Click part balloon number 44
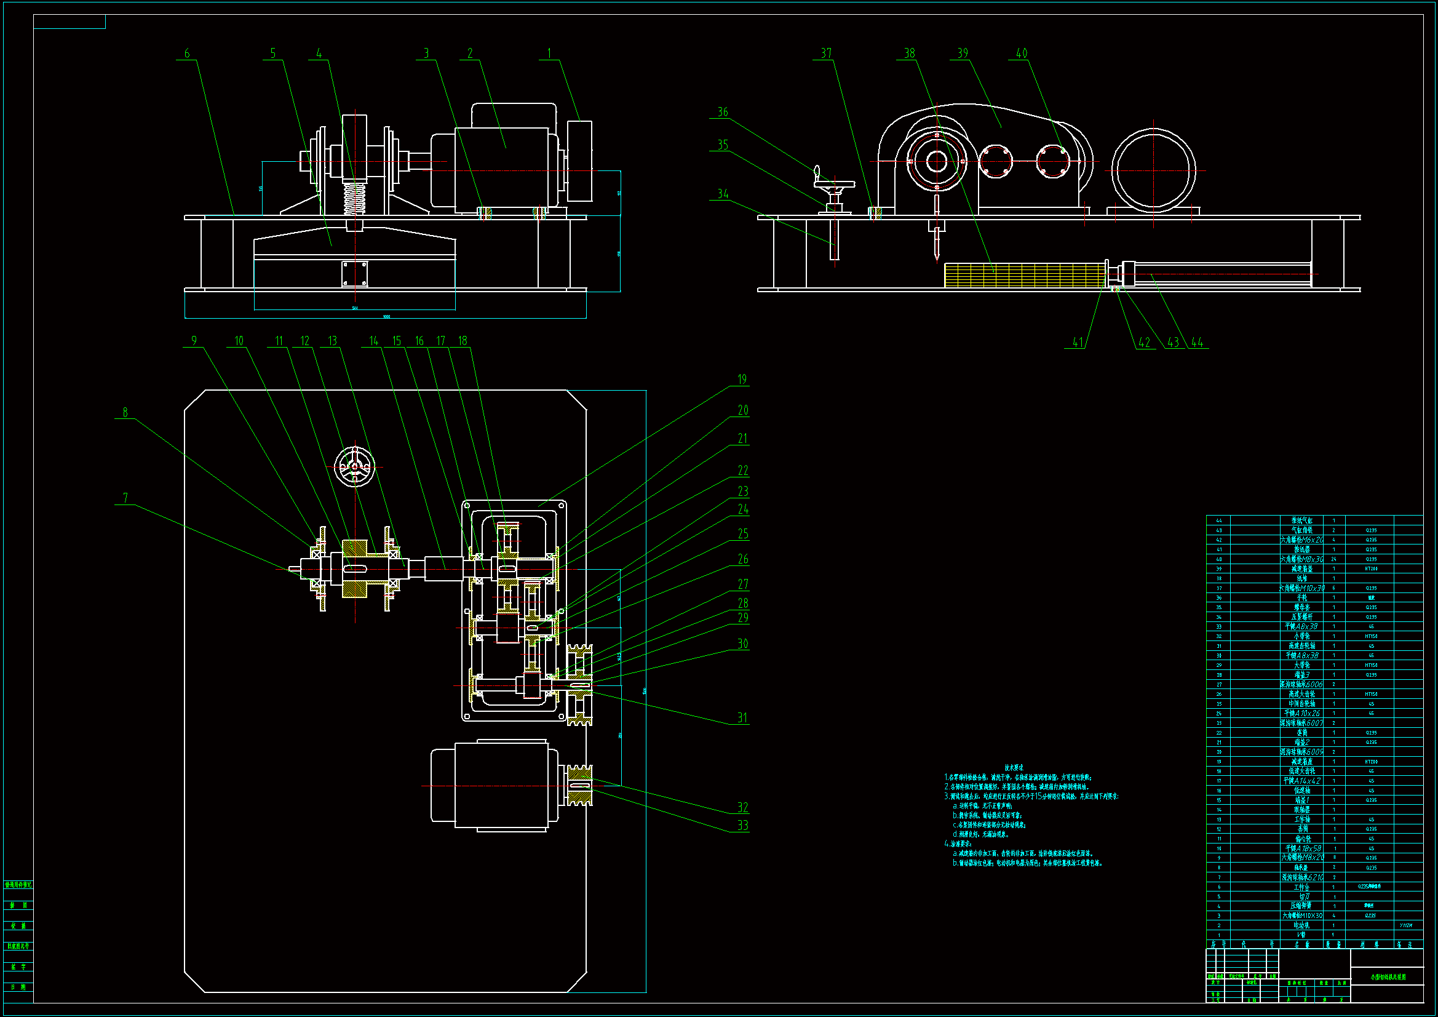 1197,343
